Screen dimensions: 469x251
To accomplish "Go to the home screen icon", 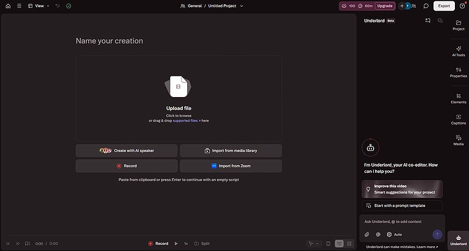I will (x=8, y=6).
